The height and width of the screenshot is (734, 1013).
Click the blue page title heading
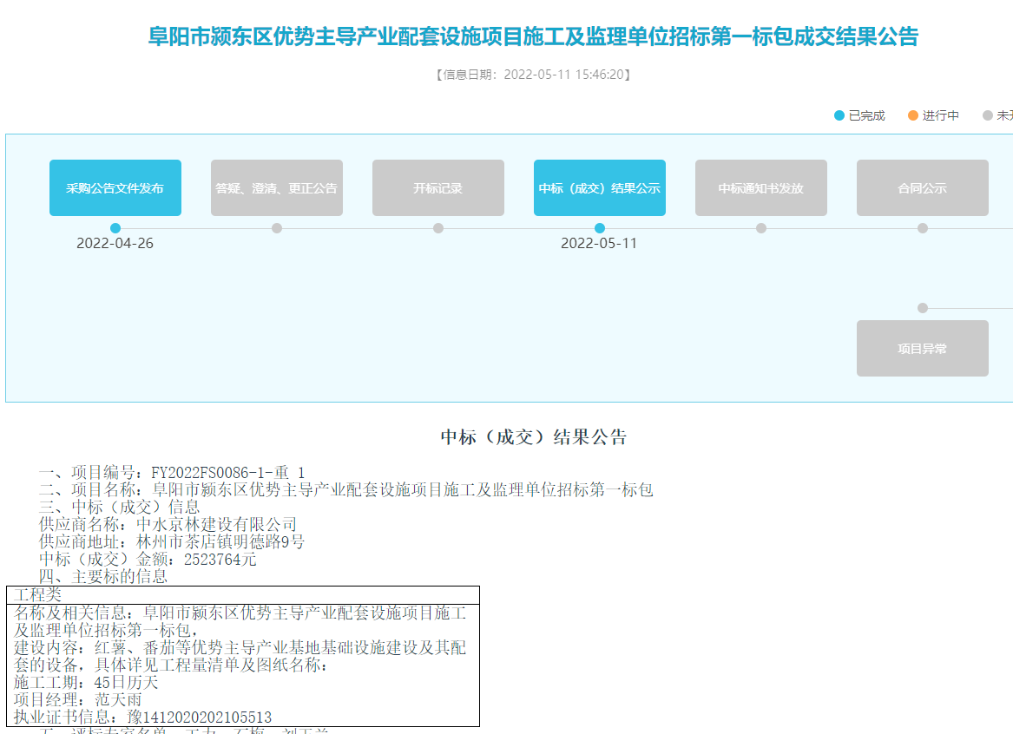[533, 36]
